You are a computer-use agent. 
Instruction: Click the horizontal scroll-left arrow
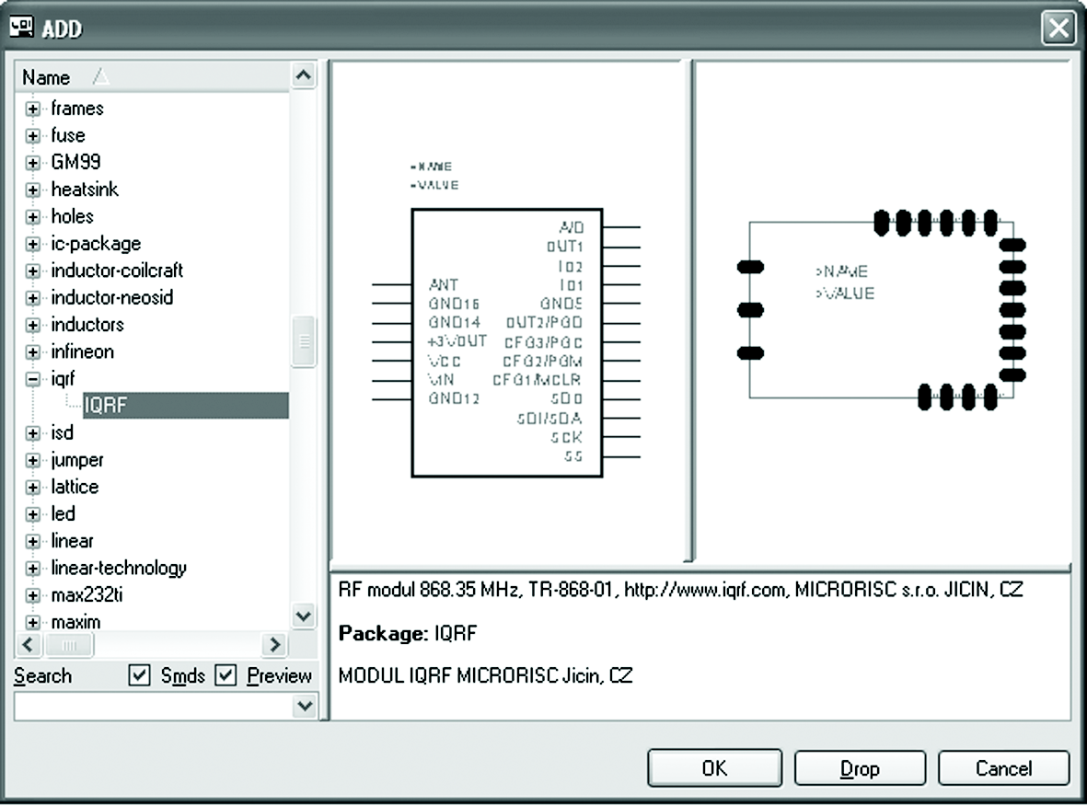coord(28,645)
